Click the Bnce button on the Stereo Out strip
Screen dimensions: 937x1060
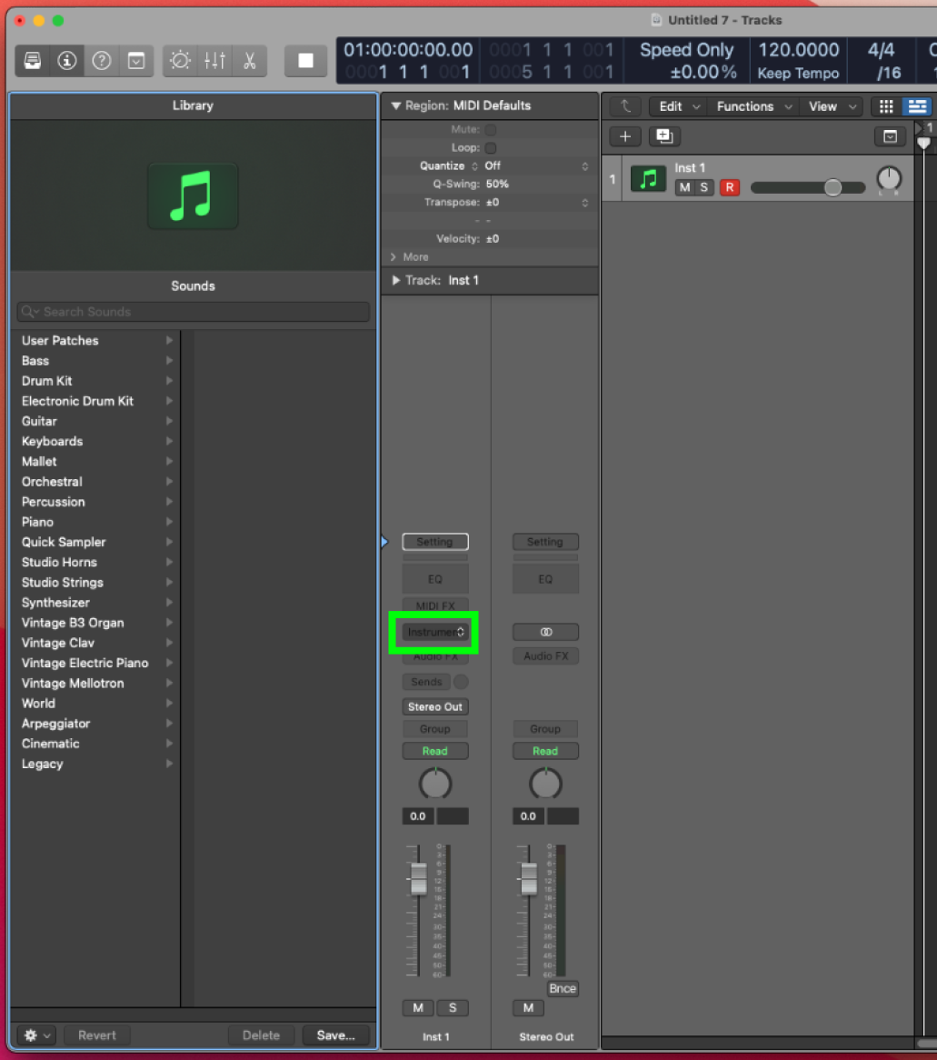(x=563, y=988)
